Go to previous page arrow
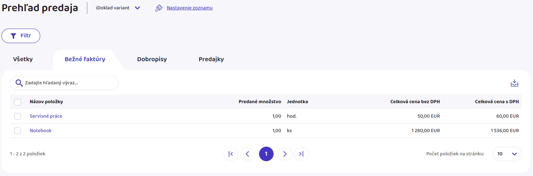 pos(247,154)
